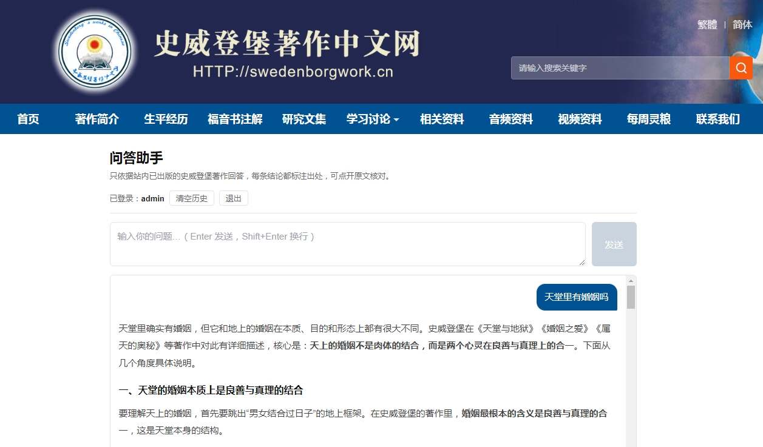Click the 清空历史 clear history button
This screenshot has width=763, height=447.
pyautogui.click(x=192, y=198)
